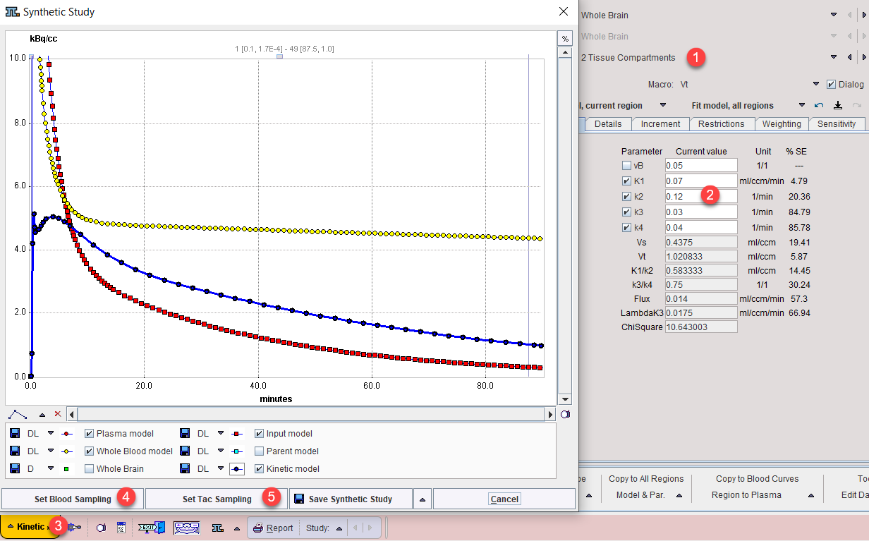Click the save icon for Parent model curve
This screenshot has height=541, width=869.
point(185,451)
